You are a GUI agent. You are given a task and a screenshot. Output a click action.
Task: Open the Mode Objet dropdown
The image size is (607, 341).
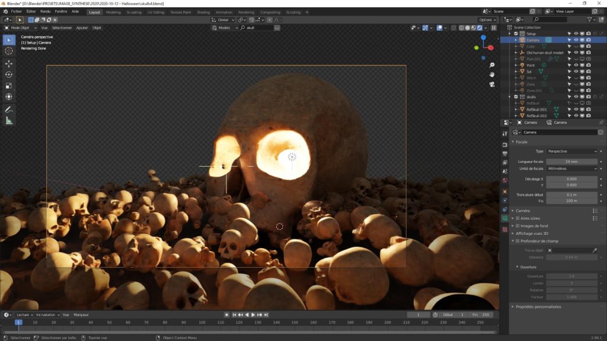21,28
